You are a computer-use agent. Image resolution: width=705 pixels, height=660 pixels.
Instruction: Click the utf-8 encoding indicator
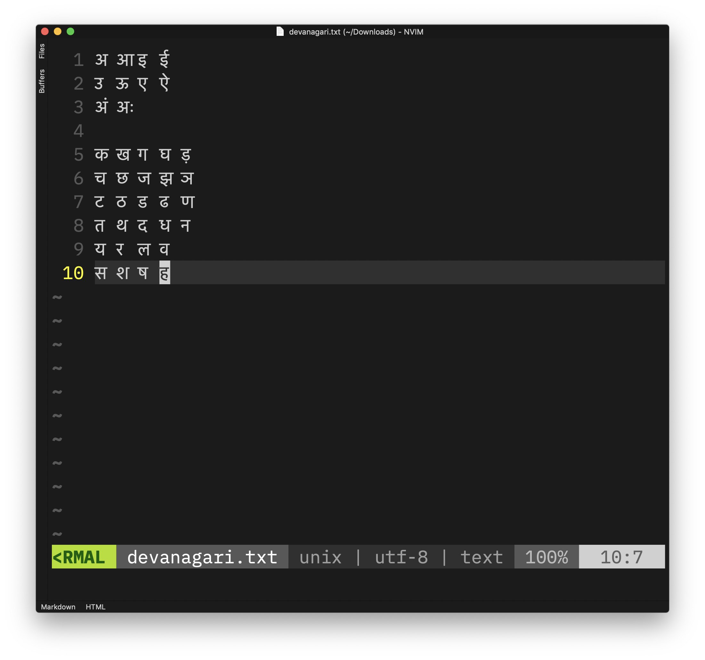pos(401,557)
